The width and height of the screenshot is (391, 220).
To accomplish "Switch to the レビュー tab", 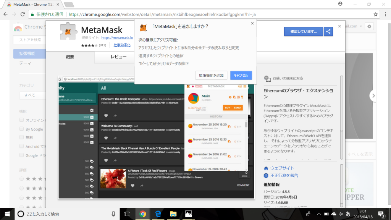I will coord(118,57).
